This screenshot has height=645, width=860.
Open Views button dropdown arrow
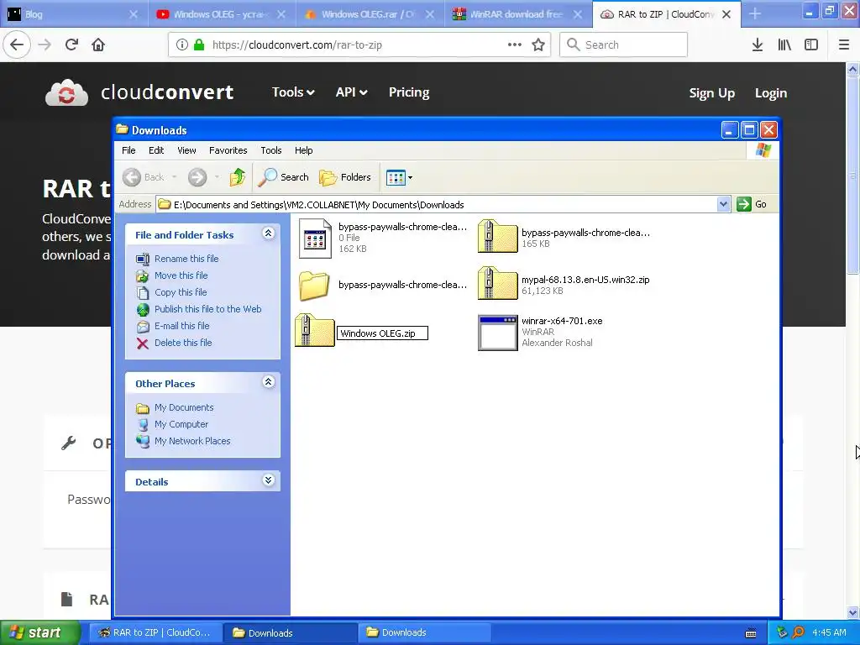tap(410, 177)
